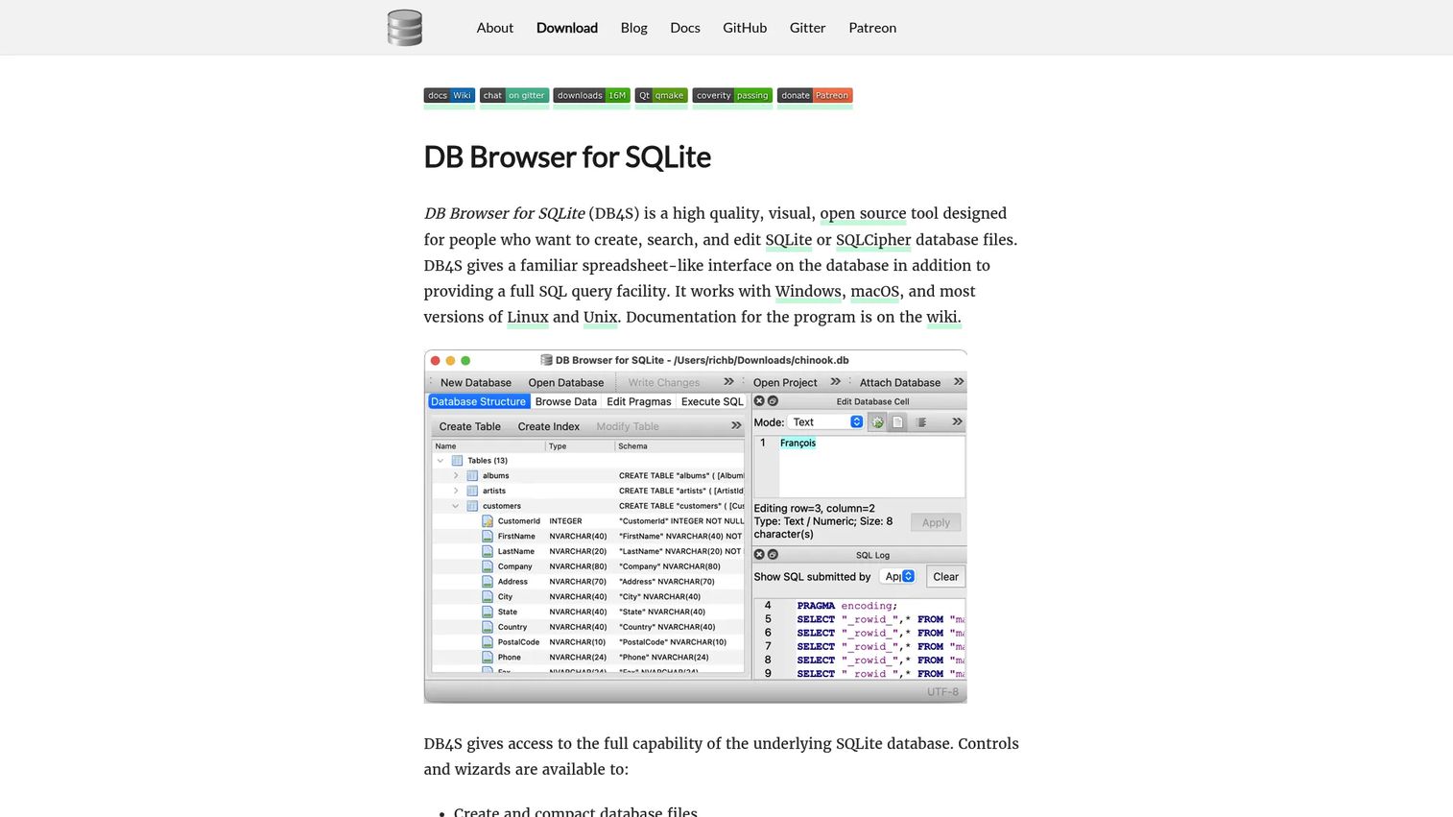
Task: Expand the artists table node
Action: click(456, 491)
